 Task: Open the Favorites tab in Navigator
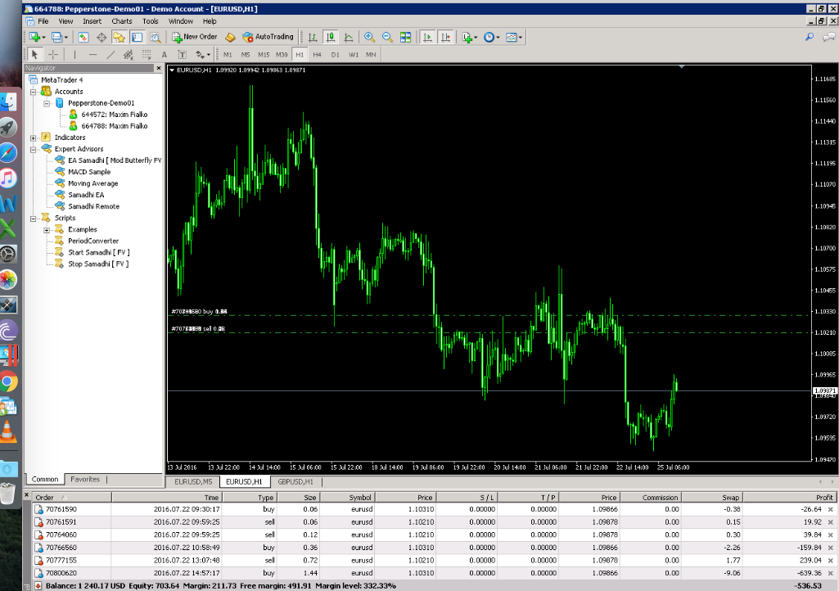click(x=85, y=479)
